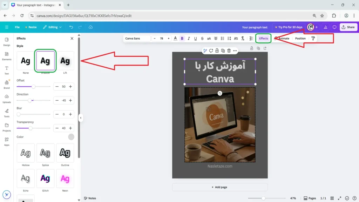Open the Elements sidebar panel
The width and height of the screenshot is (359, 202).
[7, 56]
